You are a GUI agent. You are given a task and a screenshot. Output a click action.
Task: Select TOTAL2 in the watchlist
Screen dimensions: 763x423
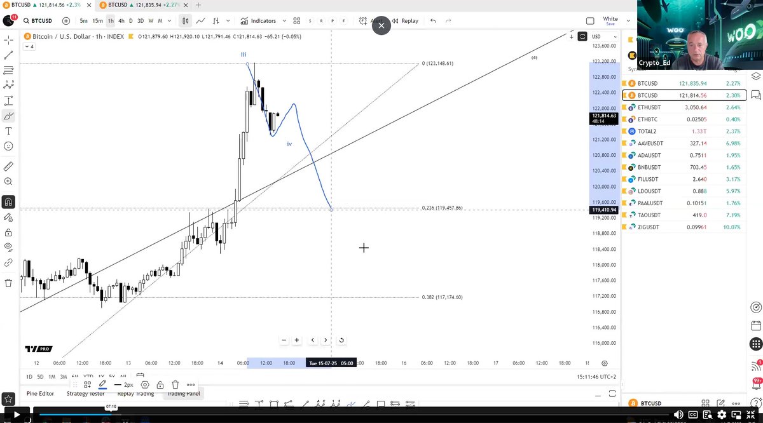tap(684, 131)
